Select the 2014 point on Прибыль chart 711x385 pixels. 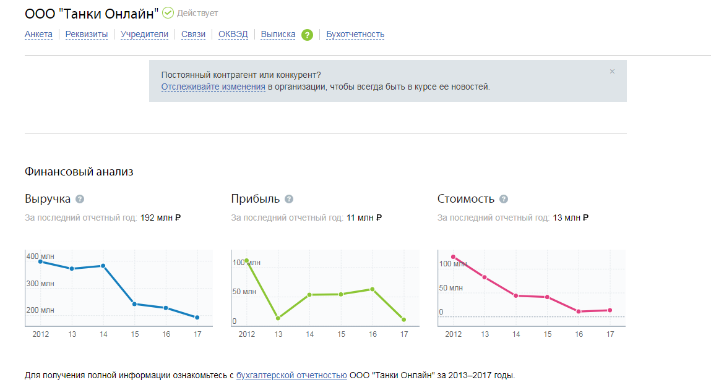point(309,295)
